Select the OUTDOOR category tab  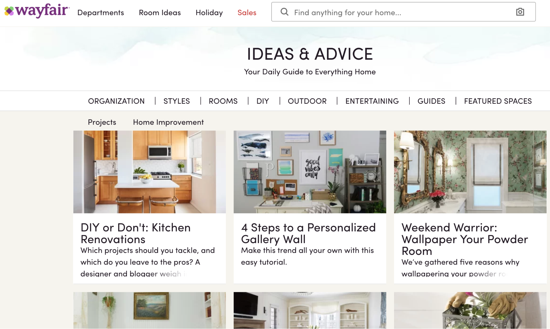coord(307,101)
